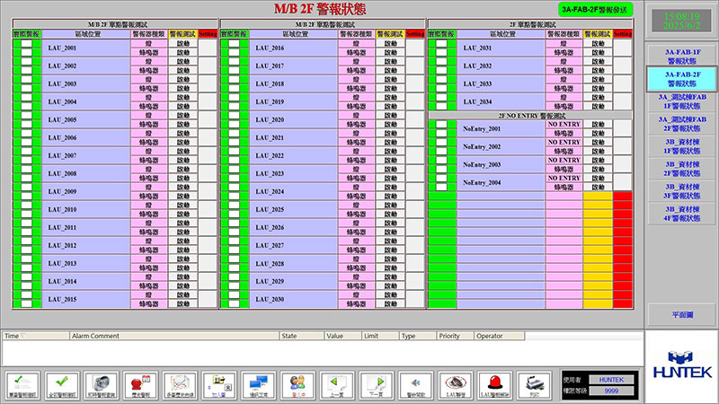Click the red siren LAU alarm reset icon
This screenshot has width=719, height=404.
point(495,383)
